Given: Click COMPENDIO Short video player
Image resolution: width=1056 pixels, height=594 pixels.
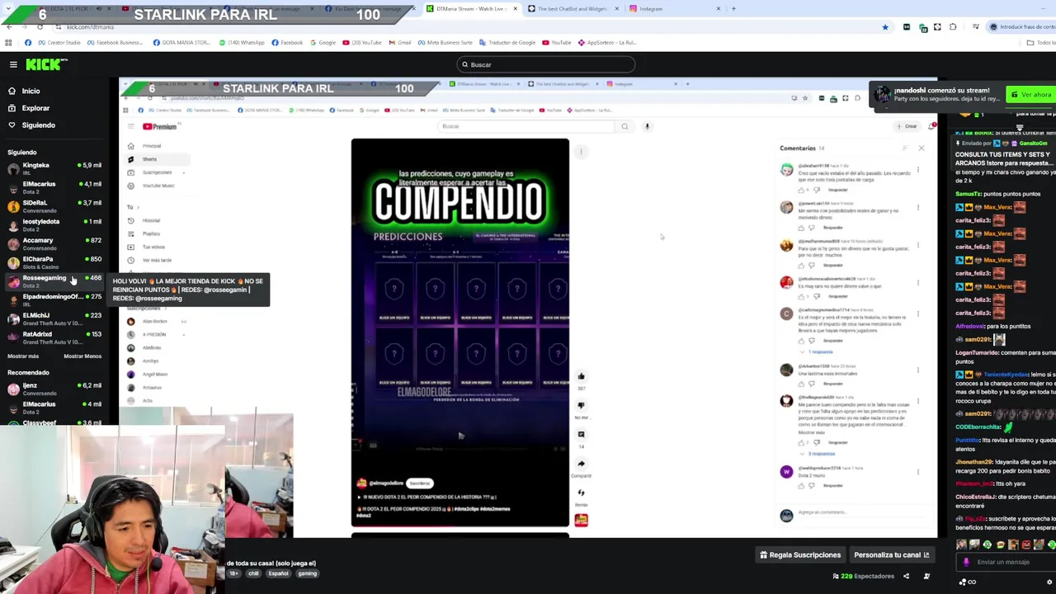Looking at the screenshot, I should pos(460,332).
